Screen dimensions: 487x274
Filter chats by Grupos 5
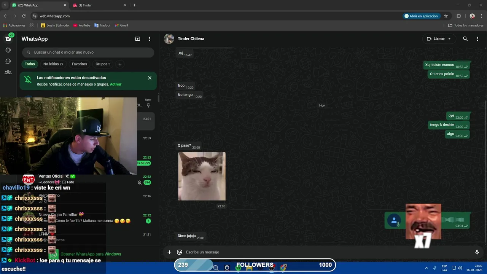click(x=103, y=64)
